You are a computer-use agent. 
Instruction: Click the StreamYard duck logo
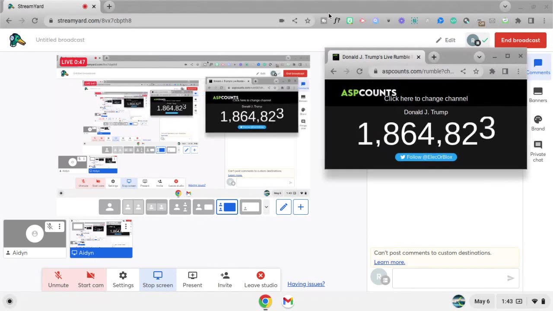[x=17, y=40]
